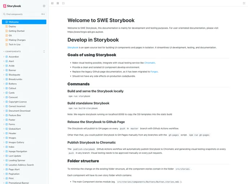
Task: Follow the Forgov link
Action: click(x=154, y=72)
